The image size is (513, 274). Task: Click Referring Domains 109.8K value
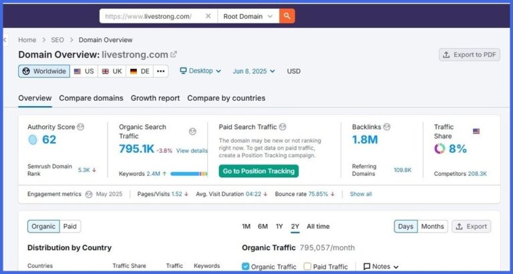(403, 170)
